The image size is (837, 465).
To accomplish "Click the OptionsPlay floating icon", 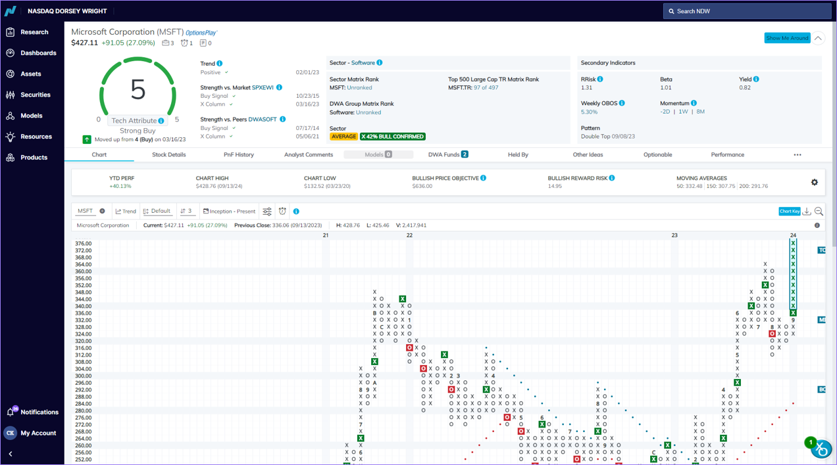I will click(820, 449).
